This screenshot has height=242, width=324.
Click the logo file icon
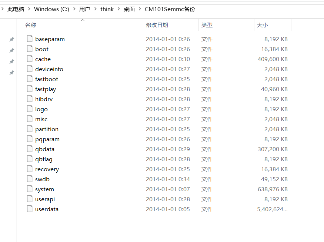[30, 109]
